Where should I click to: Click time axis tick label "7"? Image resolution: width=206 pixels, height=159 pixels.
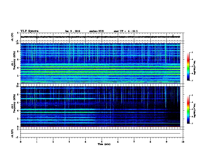coord(134,142)
